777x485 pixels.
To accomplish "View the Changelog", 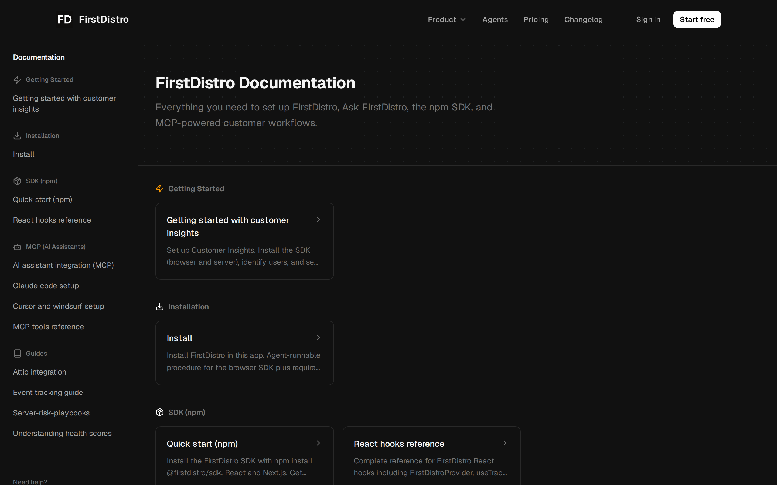I will pyautogui.click(x=583, y=20).
